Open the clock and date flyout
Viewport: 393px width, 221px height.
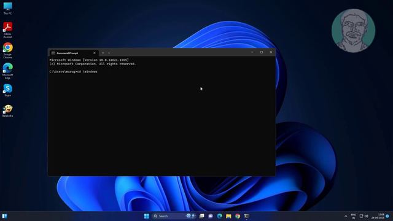378,216
